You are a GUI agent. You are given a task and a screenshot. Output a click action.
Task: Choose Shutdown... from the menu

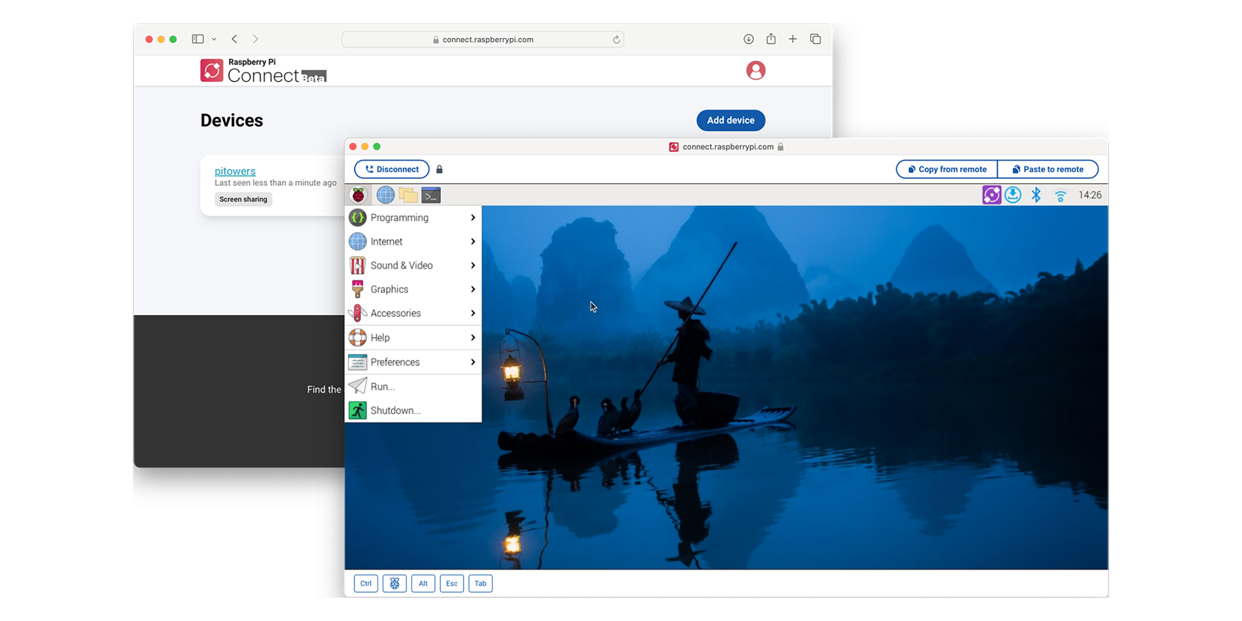pos(413,410)
